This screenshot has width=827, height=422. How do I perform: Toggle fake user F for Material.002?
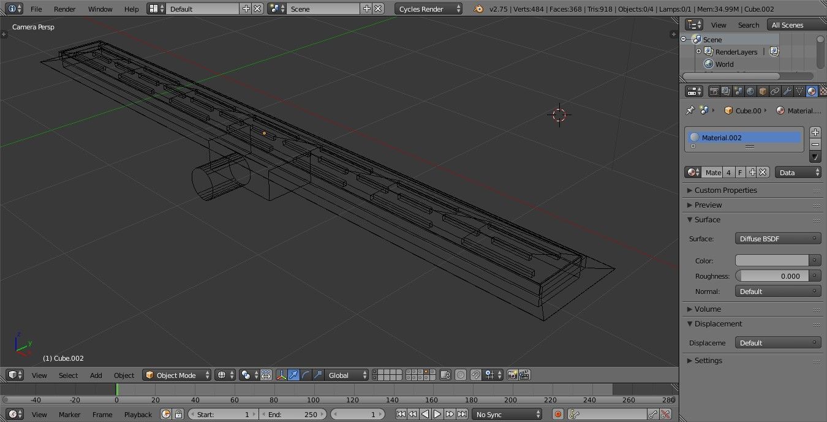[x=741, y=172]
